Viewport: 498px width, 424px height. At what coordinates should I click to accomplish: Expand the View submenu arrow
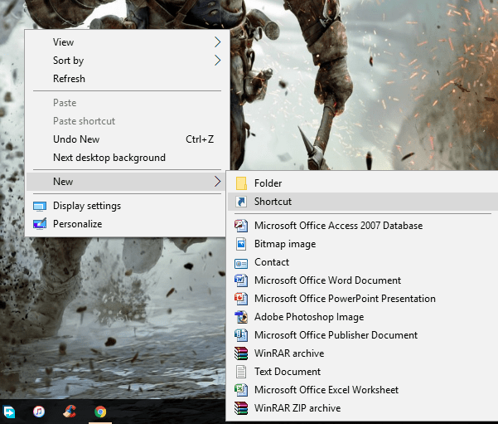217,42
